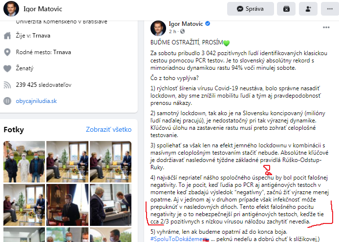The width and height of the screenshot is (339, 242).
Task: Click the globe icon beside the website link
Action: 7,101
